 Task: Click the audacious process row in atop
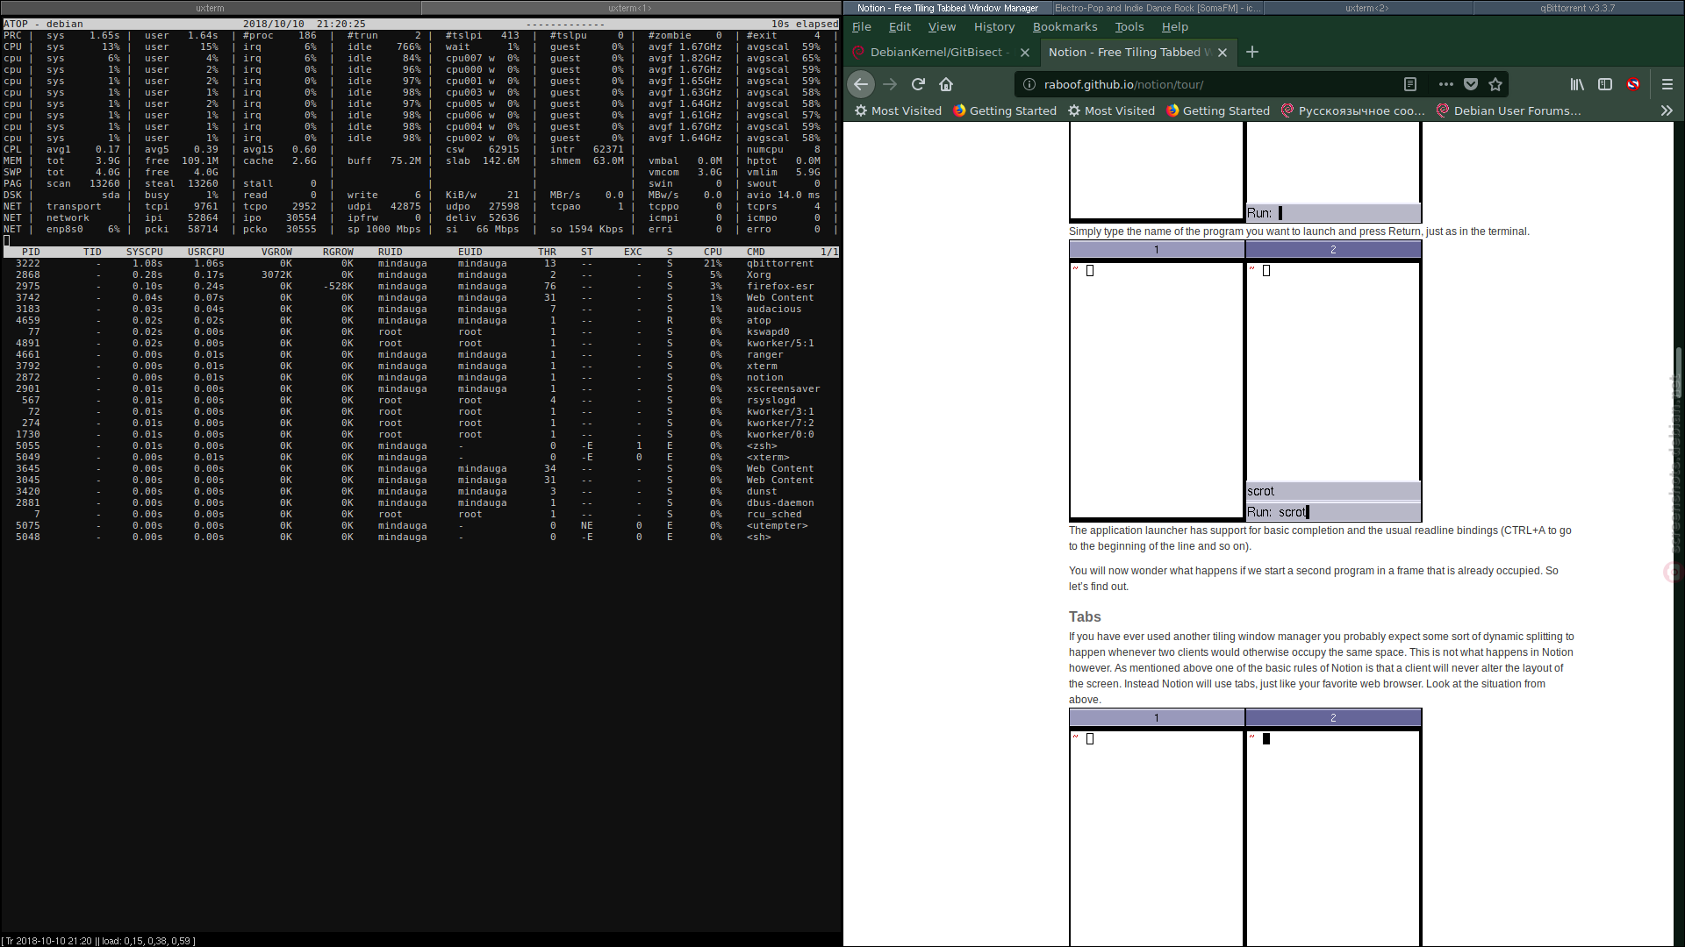[x=419, y=310]
